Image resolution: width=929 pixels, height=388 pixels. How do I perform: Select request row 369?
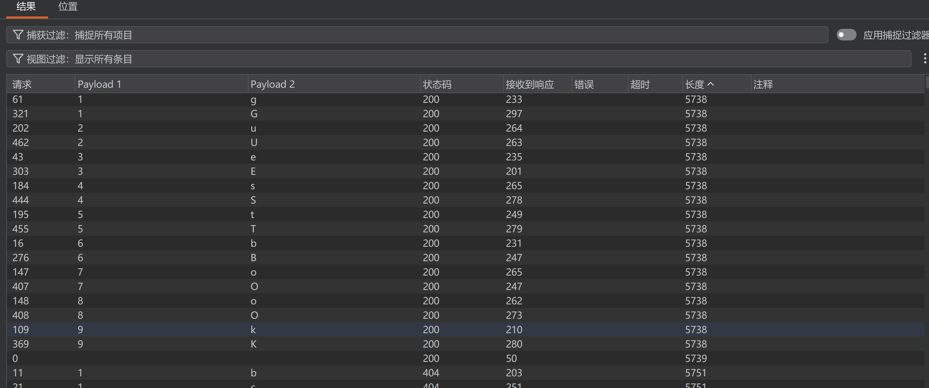point(465,344)
